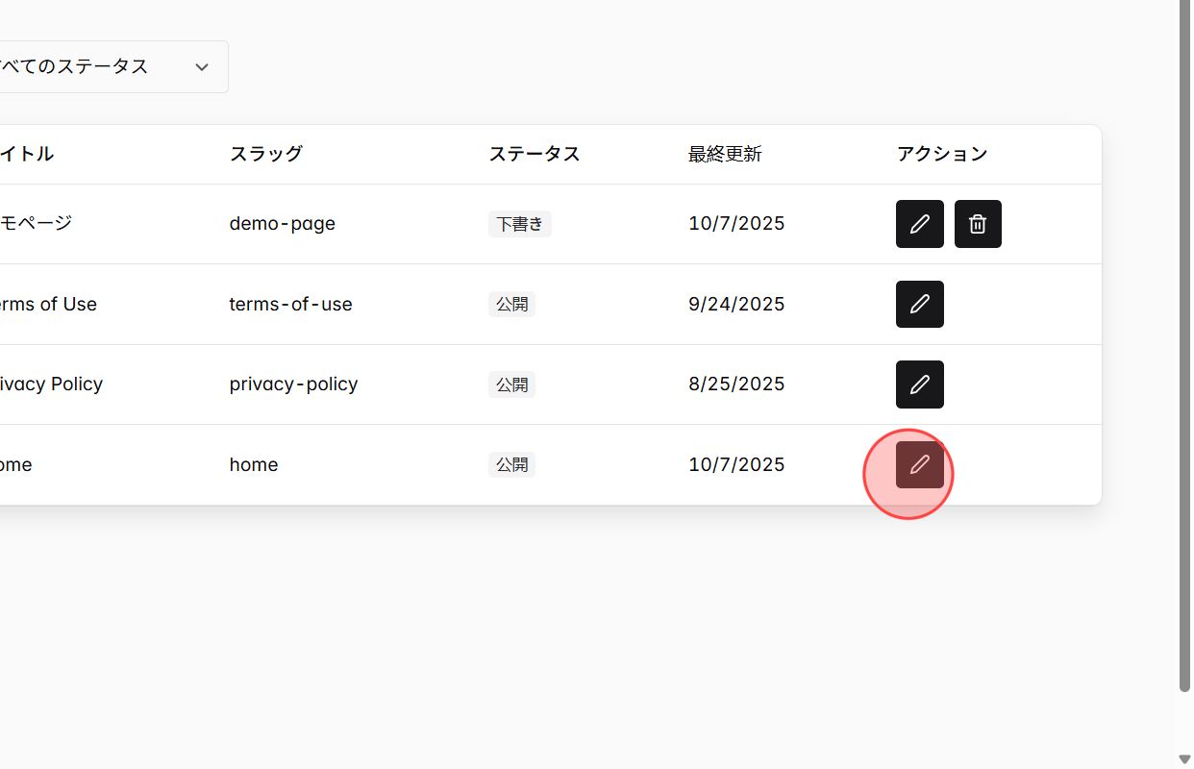Click the highlighted edit icon for home page
The image size is (1194, 769).
[919, 464]
